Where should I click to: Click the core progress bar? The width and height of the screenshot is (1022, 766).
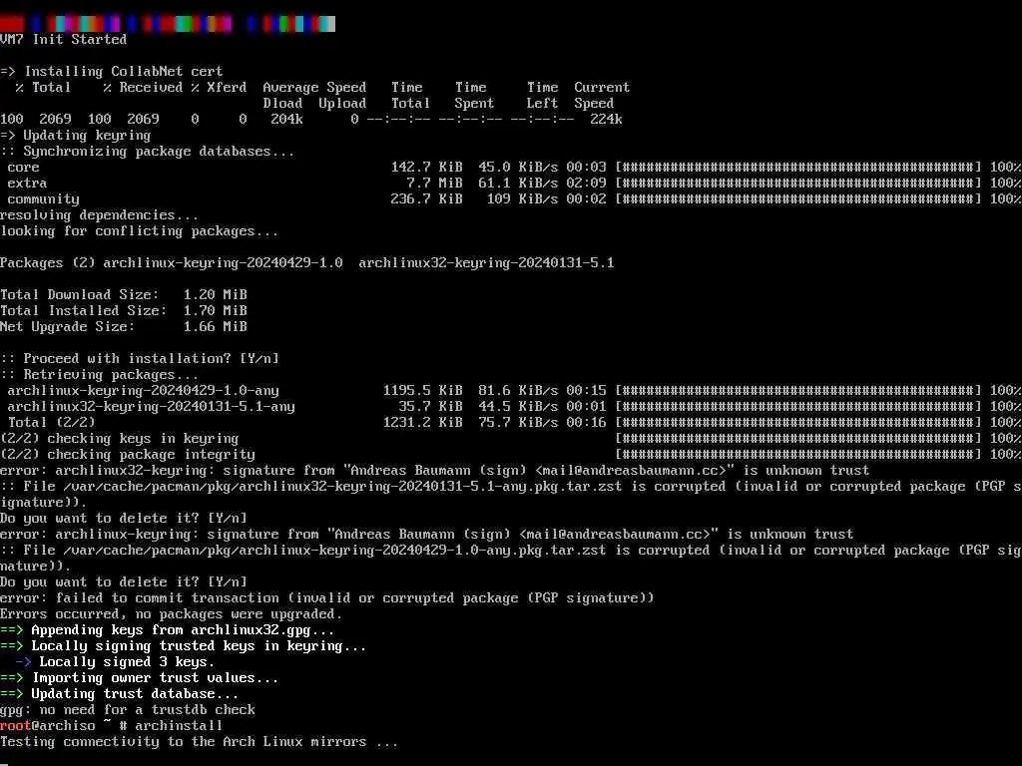(798, 168)
